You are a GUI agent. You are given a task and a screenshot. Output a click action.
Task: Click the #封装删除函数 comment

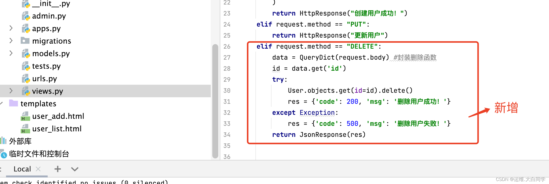click(x=415, y=57)
